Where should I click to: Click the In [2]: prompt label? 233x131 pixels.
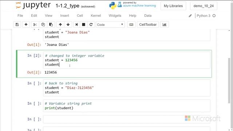(x=34, y=56)
